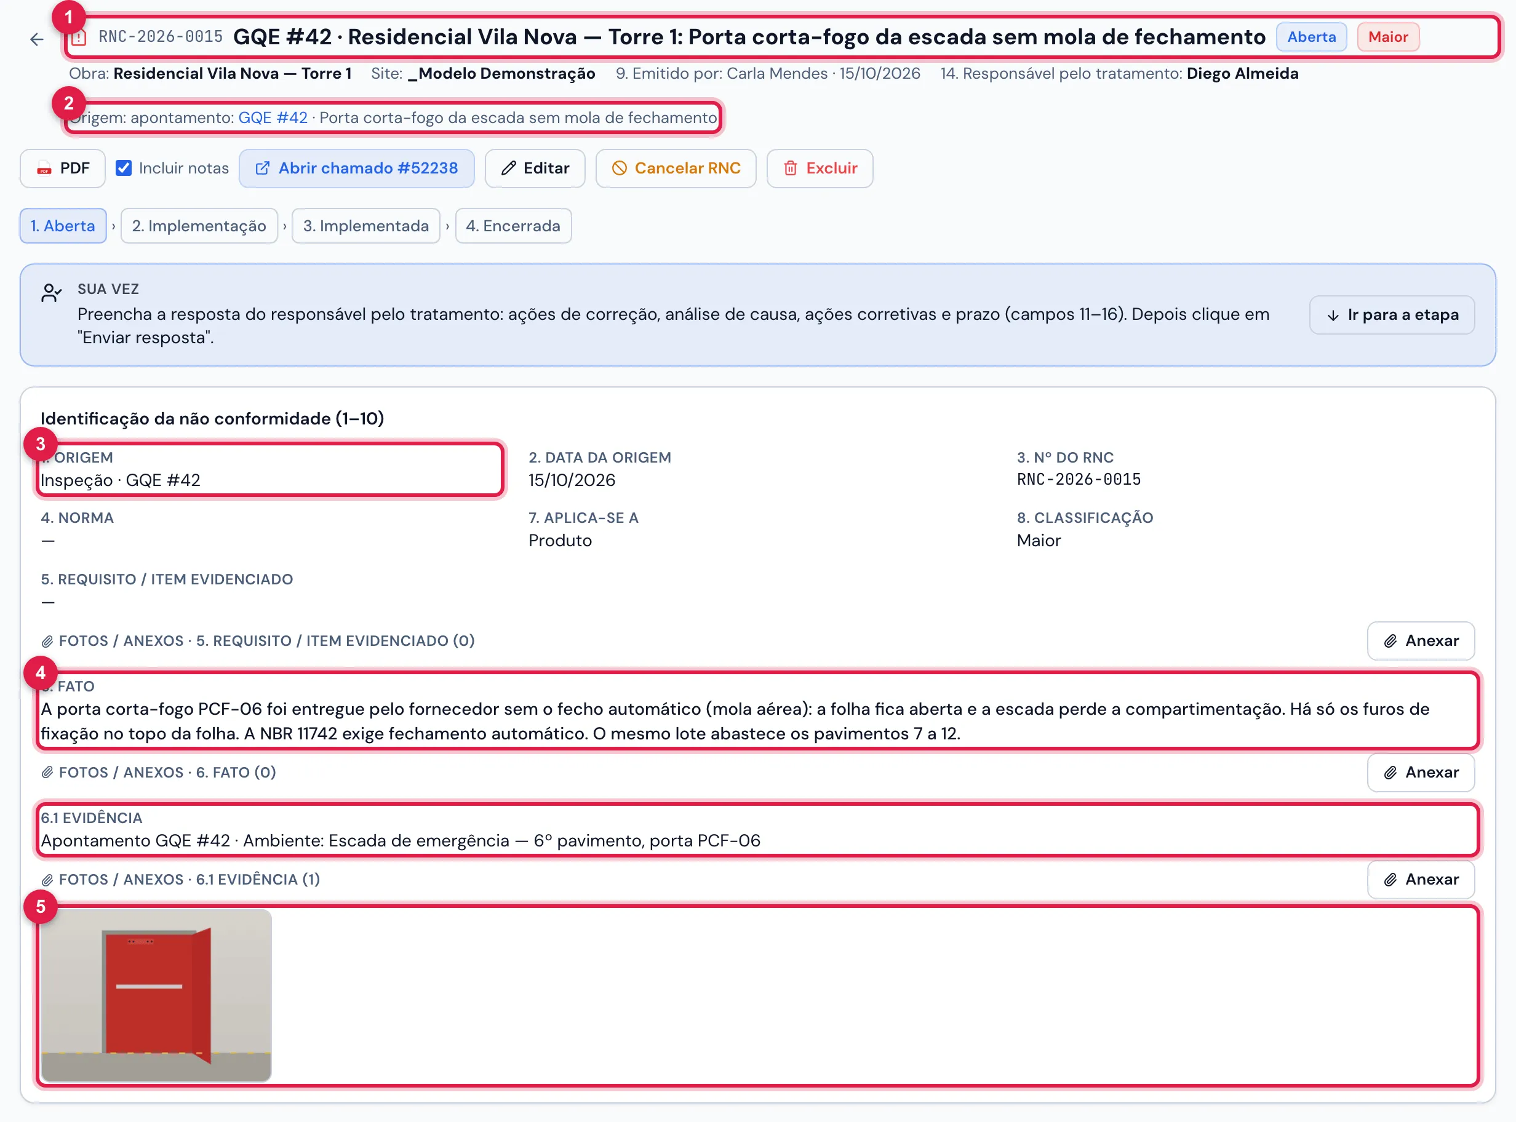Open the GQE #42 origin link
Viewport: 1516px width, 1122px height.
pyautogui.click(x=273, y=118)
